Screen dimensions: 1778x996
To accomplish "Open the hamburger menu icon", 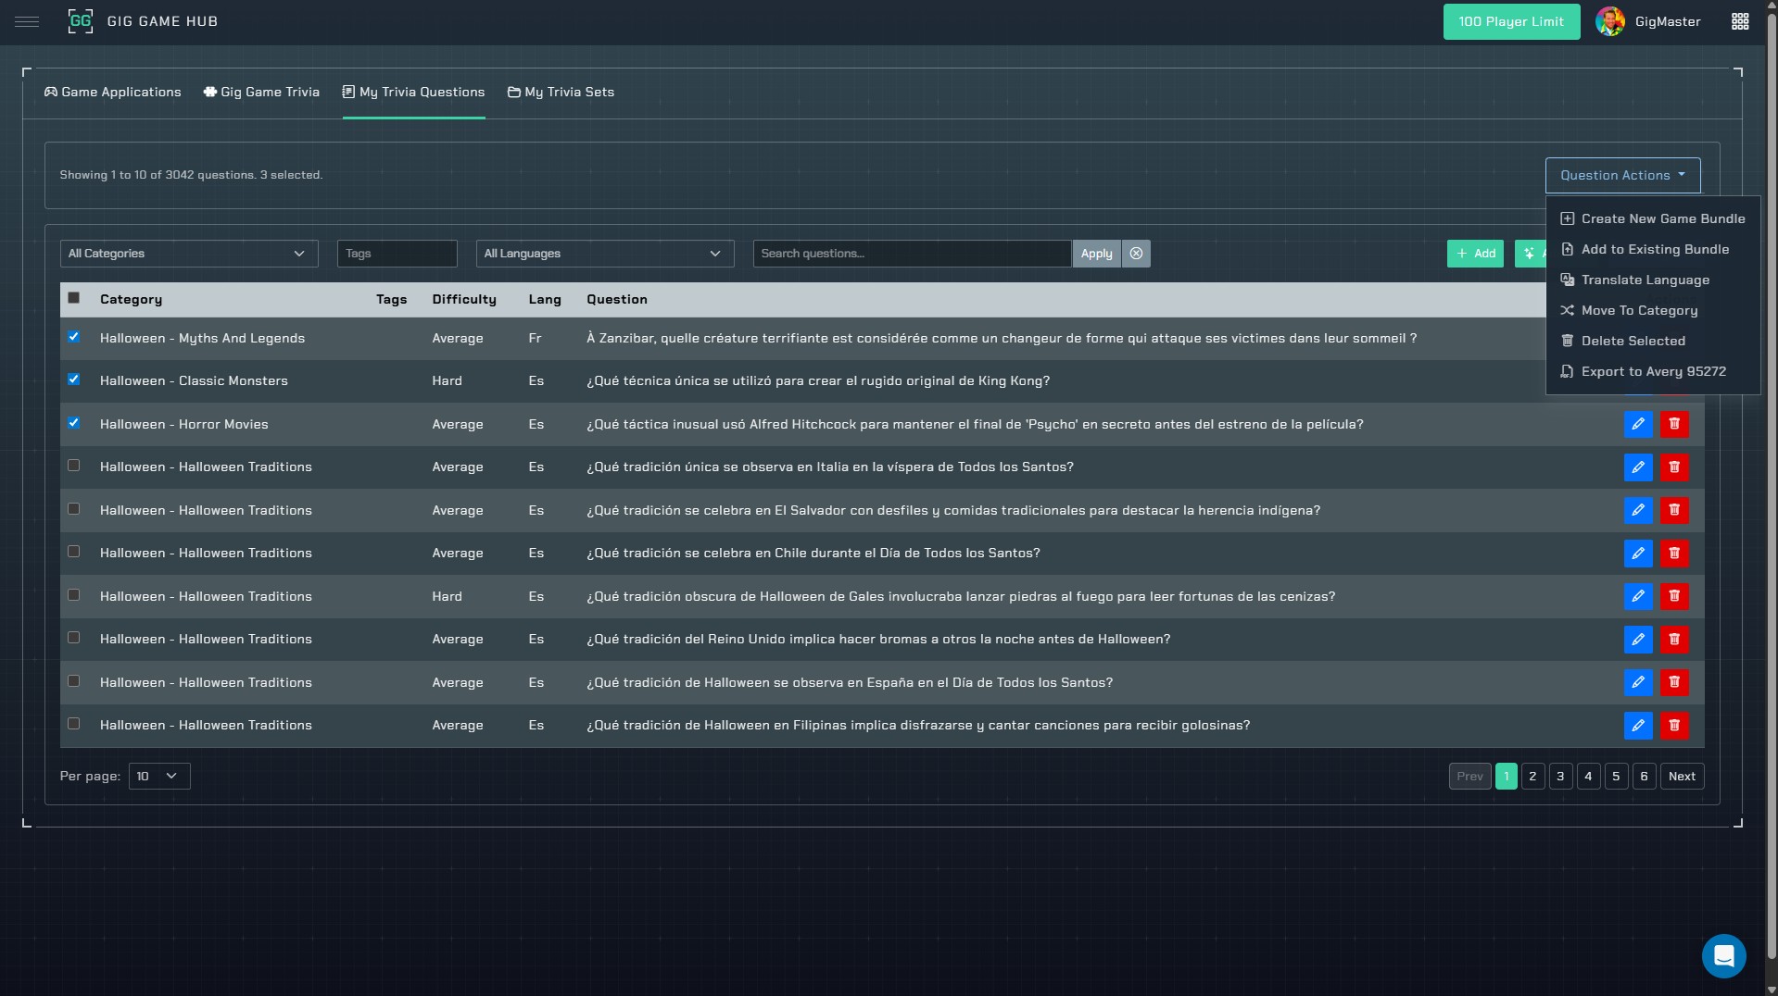I will point(27,21).
